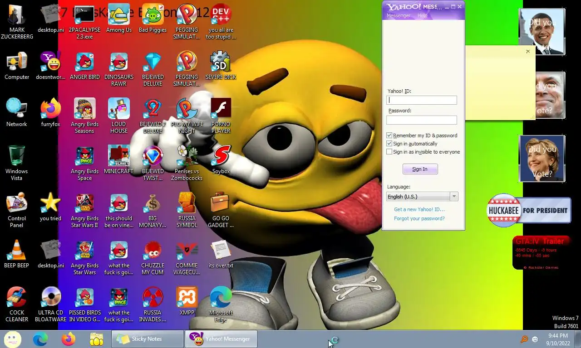This screenshot has height=348, width=581.
Task: Launch the furryfox Firefox shortcut
Action: (50, 109)
